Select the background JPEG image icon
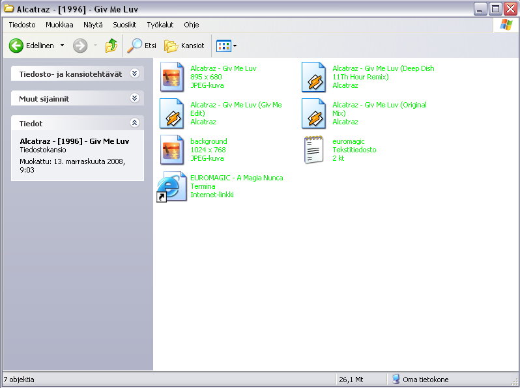 click(x=173, y=150)
